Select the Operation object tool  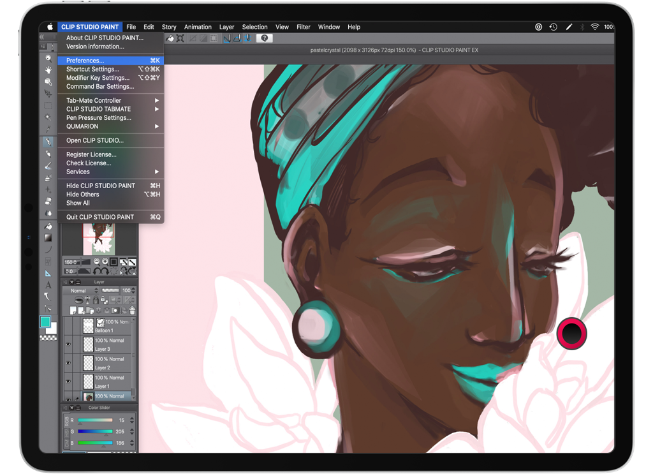[48, 82]
